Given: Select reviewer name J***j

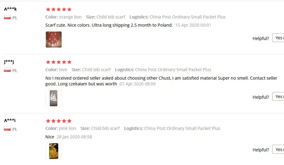Looking at the screenshot, I should (9, 62).
